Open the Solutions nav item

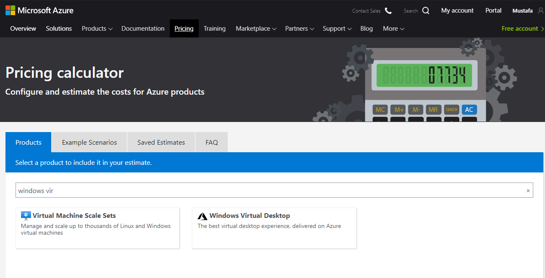[59, 29]
